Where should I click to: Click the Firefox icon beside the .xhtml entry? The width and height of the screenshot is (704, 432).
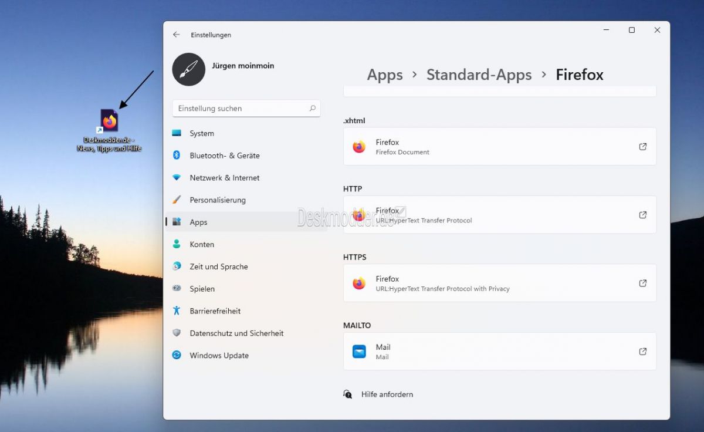coord(358,146)
